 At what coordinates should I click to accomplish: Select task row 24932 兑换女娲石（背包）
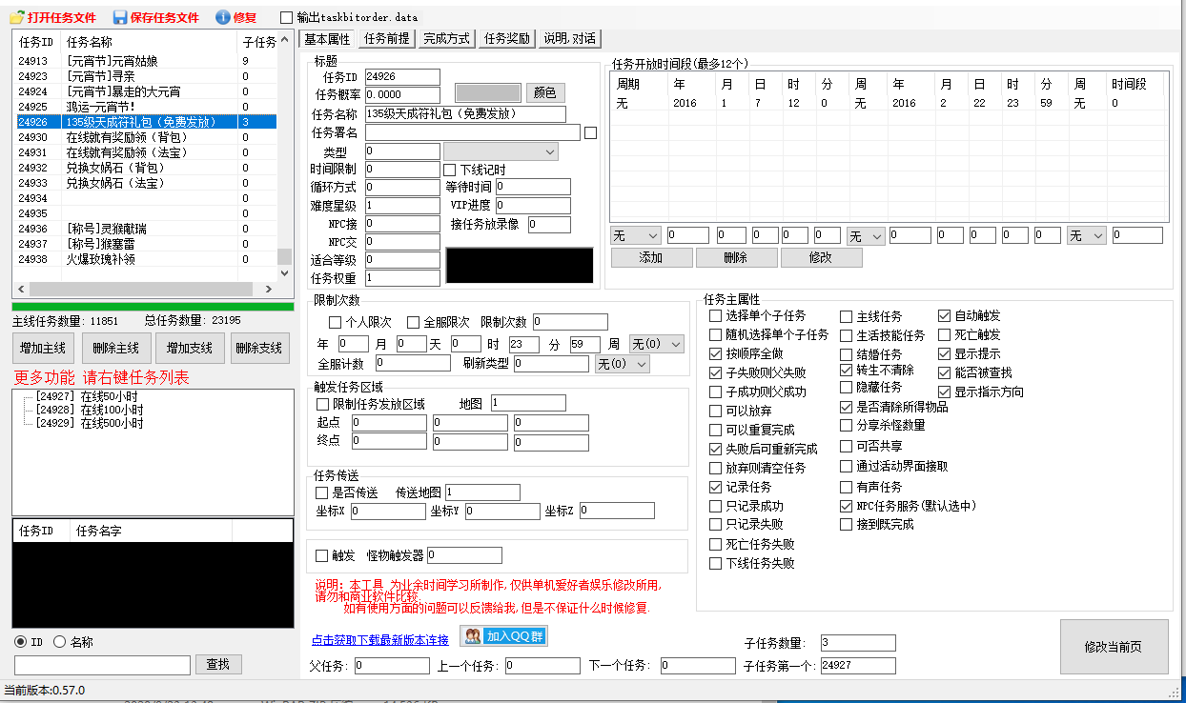146,168
